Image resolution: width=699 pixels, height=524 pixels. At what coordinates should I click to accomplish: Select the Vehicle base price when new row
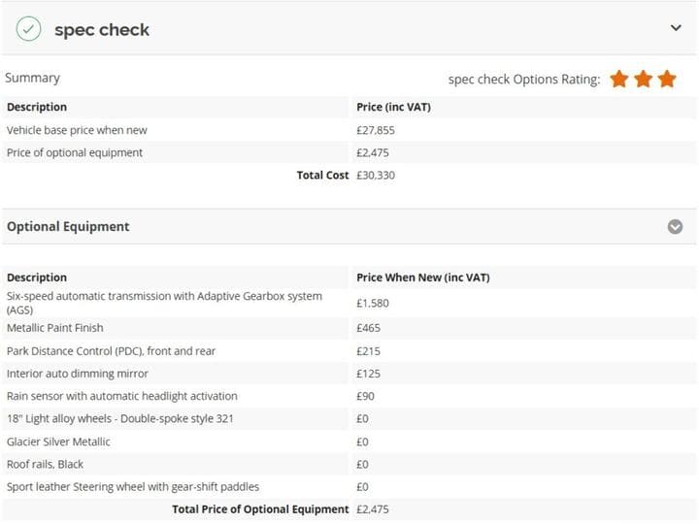[349, 130]
